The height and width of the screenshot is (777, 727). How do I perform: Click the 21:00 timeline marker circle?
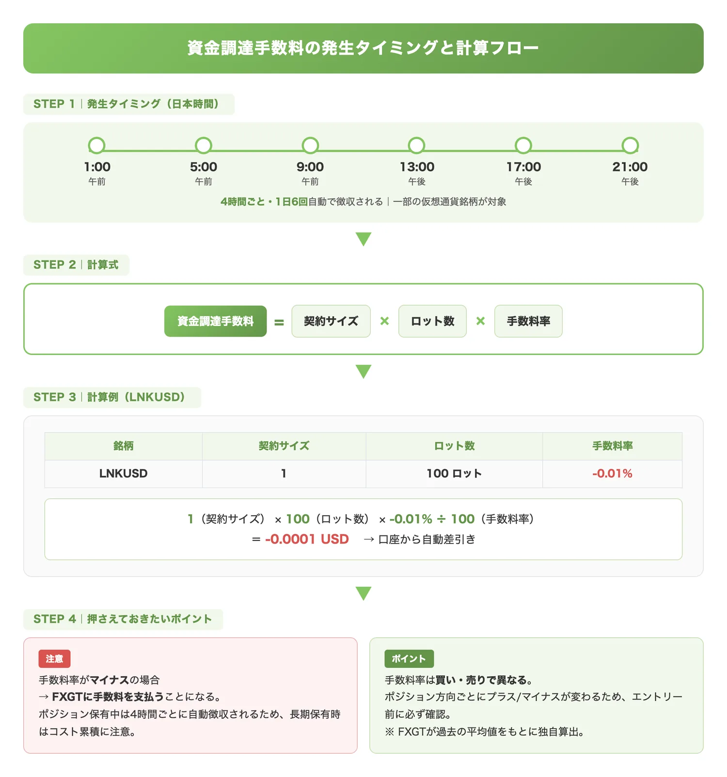(630, 145)
